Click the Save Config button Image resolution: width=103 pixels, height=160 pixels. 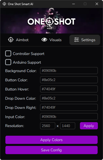51,150
